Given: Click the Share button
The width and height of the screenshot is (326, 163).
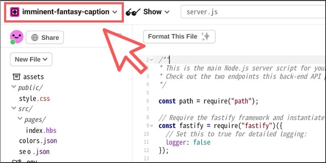Looking at the screenshot, I should [45, 37].
